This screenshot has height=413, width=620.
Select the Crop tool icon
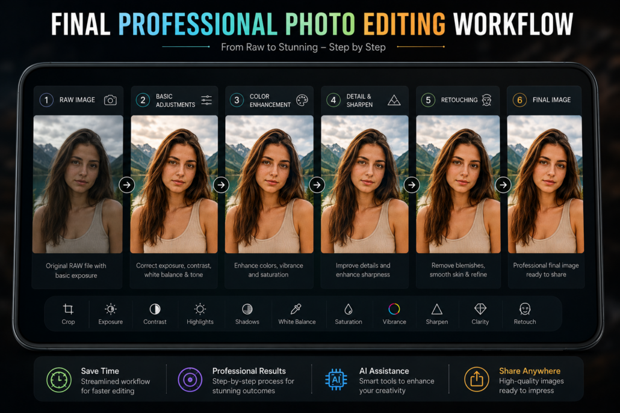click(68, 309)
